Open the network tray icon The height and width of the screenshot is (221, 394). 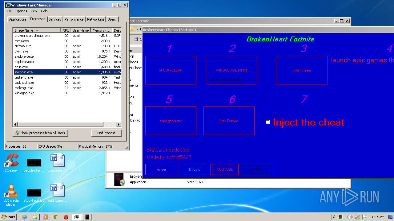click(357, 217)
